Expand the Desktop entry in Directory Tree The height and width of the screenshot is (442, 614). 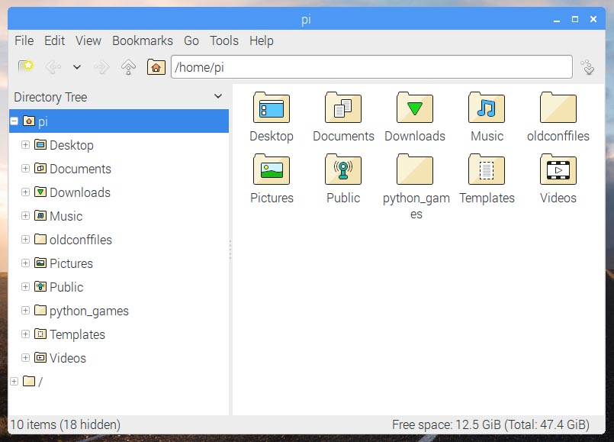25,145
